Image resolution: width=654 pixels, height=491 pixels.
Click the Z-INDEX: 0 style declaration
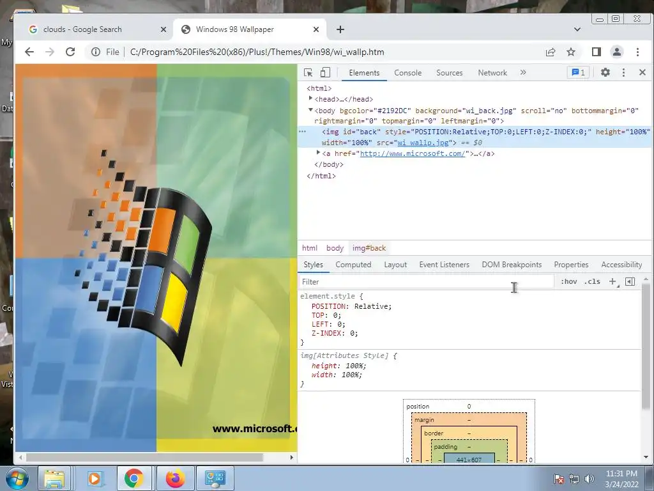pyautogui.click(x=335, y=333)
